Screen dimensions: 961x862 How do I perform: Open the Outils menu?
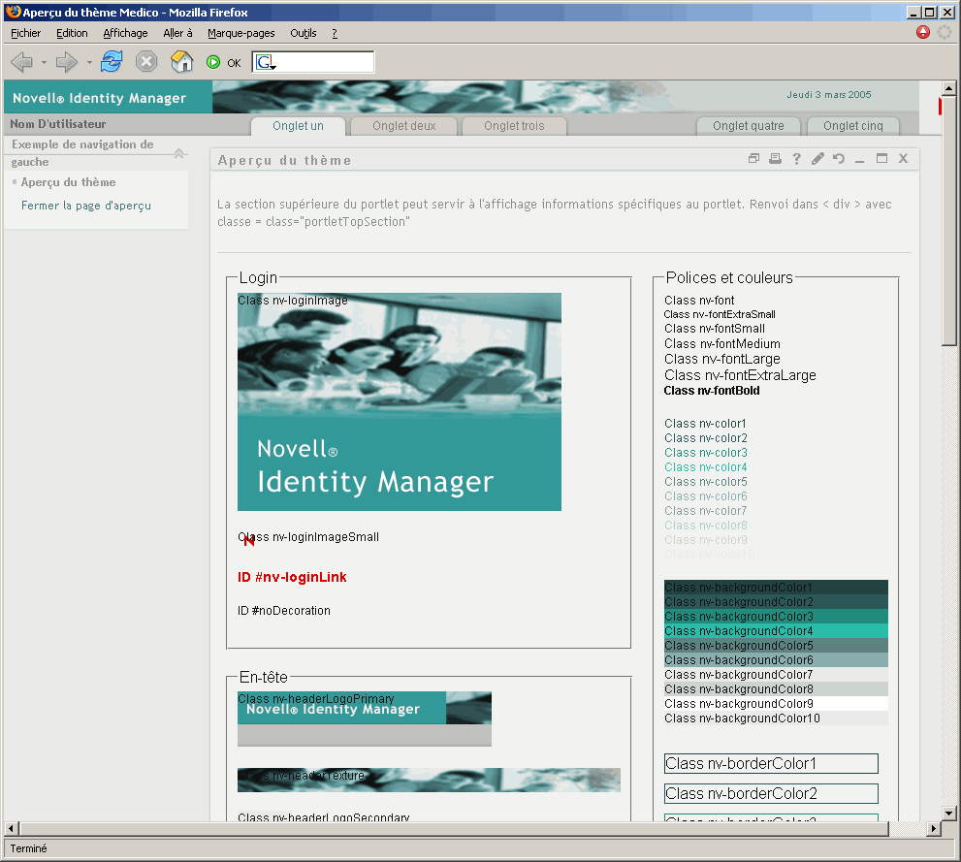pos(304,33)
